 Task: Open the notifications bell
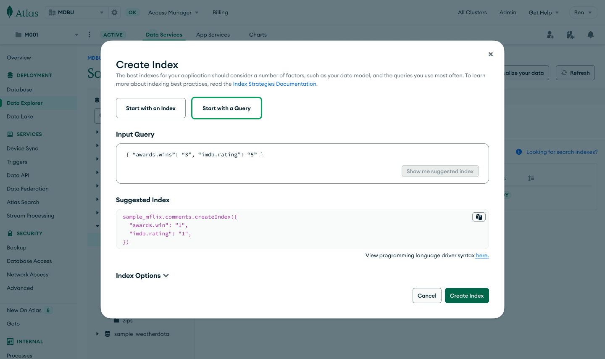pyautogui.click(x=591, y=35)
